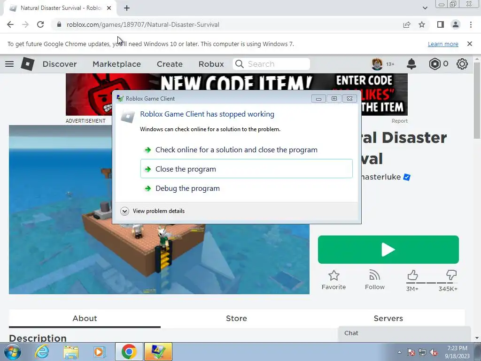Dismiss the Chrome update info bar
Viewport: 481px width, 361px height.
click(x=470, y=44)
